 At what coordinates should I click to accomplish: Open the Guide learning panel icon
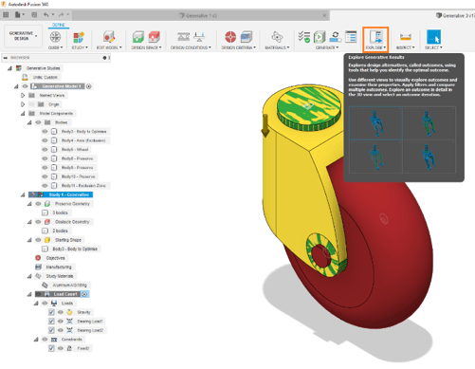click(x=55, y=37)
